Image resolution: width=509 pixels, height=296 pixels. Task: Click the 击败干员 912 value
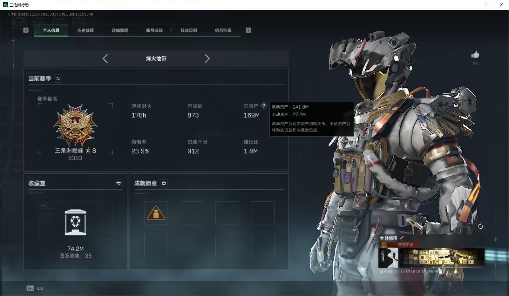(193, 151)
